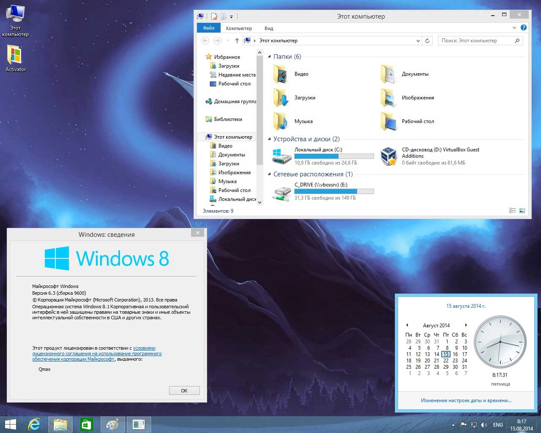This screenshot has height=433, width=541.
Task: Go to previous month in calendar
Action: tap(407, 325)
